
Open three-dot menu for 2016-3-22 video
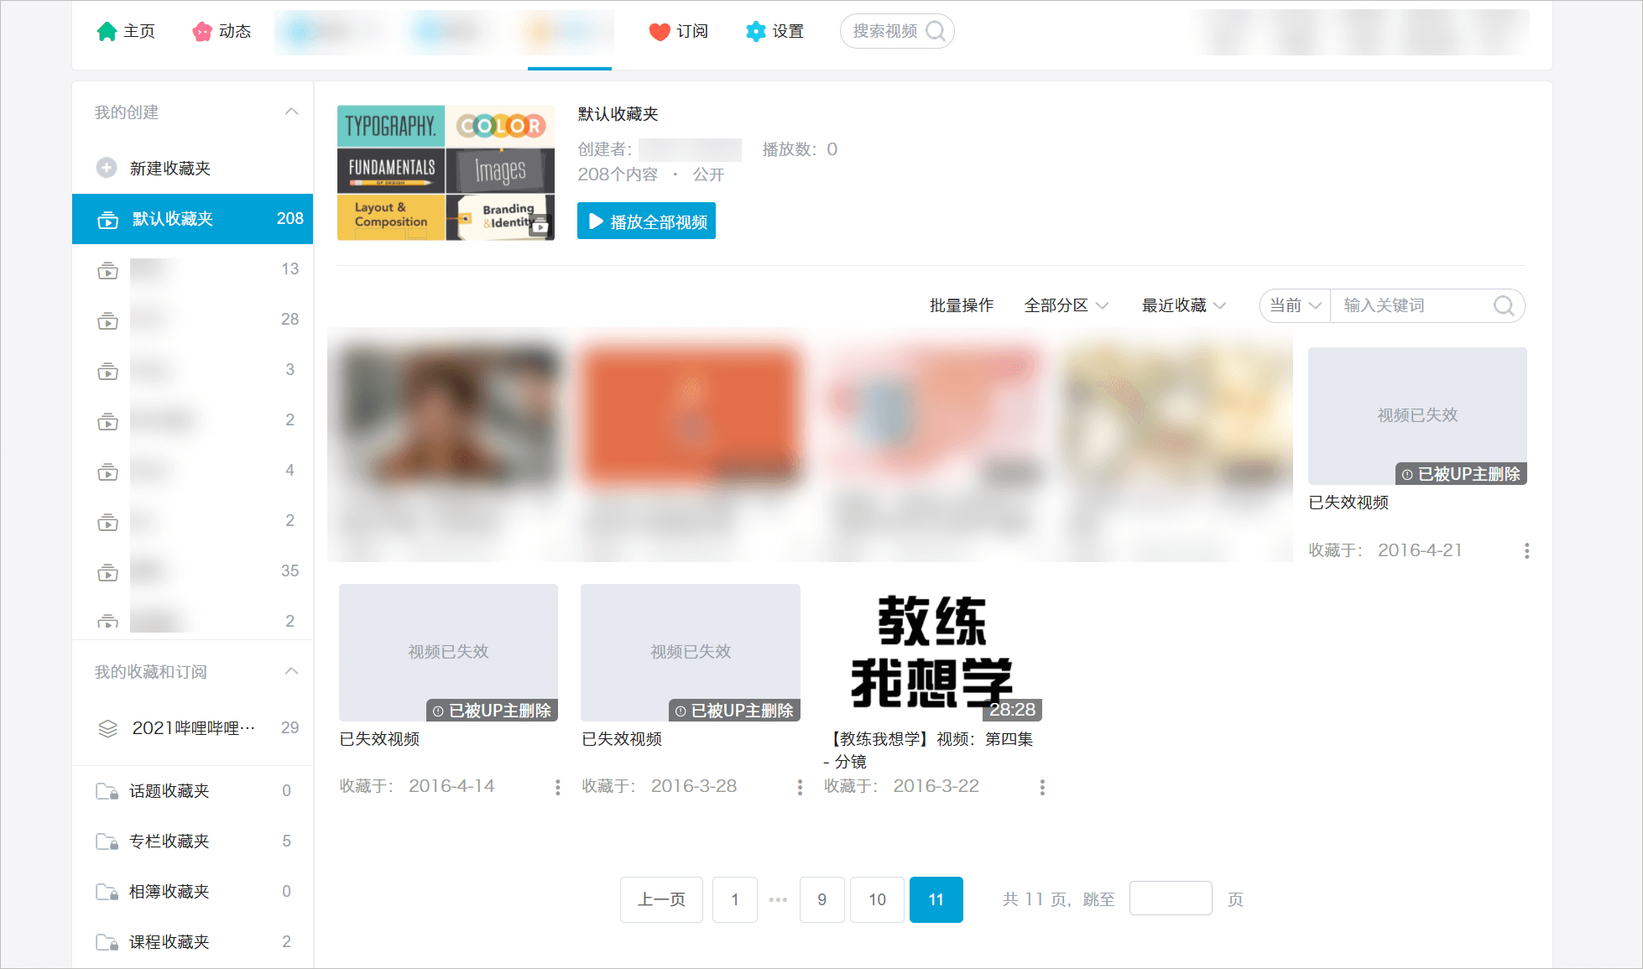click(x=1041, y=787)
